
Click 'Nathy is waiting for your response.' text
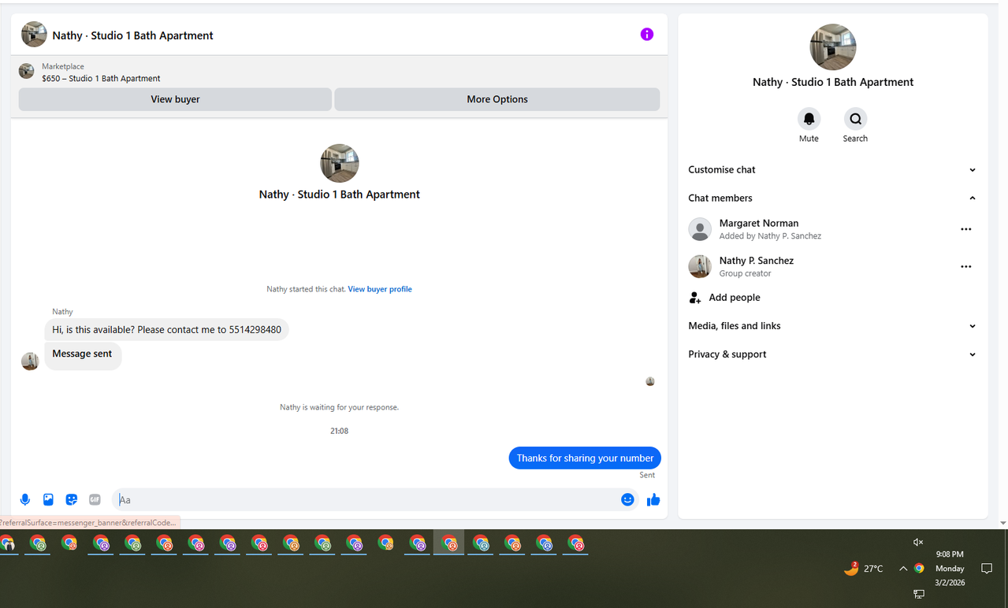pos(339,407)
